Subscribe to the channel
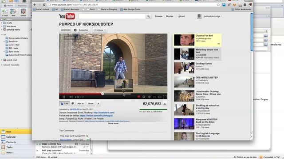 click(x=82, y=30)
